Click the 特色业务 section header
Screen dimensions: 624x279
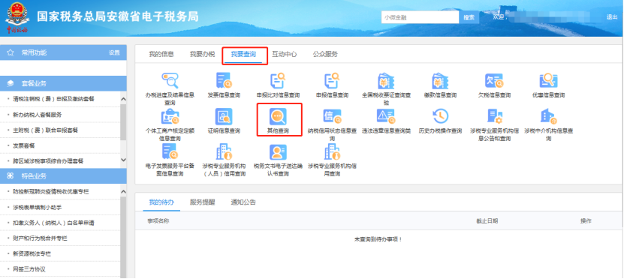pos(63,176)
